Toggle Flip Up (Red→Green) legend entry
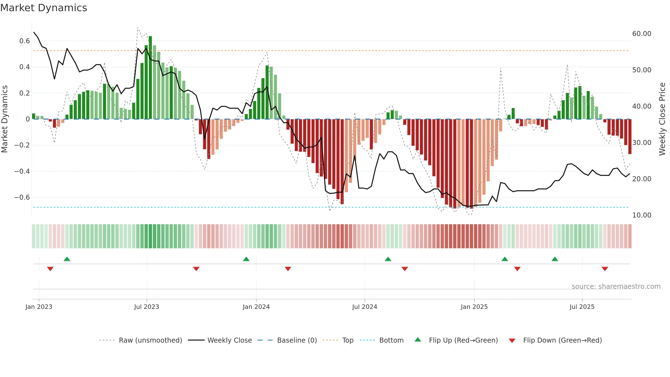This screenshot has width=670, height=377. [456, 340]
